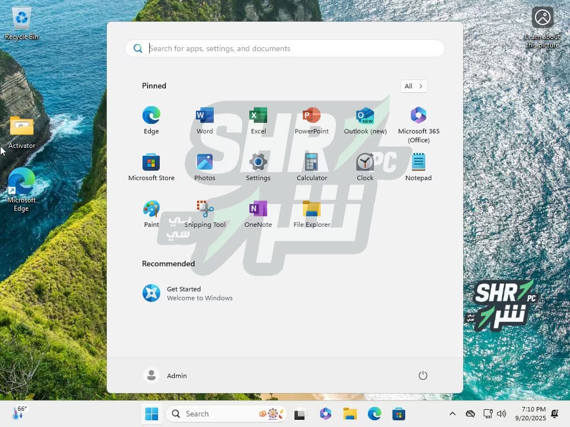Open the power options menu
570x427 pixels.
pos(423,376)
